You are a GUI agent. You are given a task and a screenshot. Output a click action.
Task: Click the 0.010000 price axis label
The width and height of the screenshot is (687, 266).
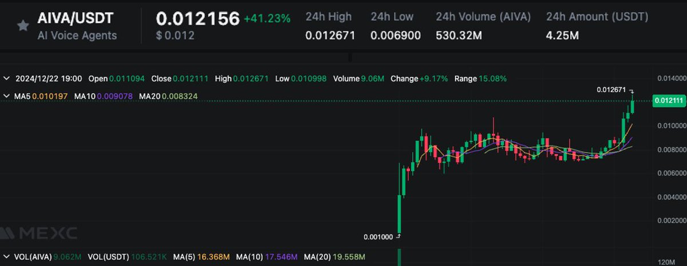pos(671,126)
